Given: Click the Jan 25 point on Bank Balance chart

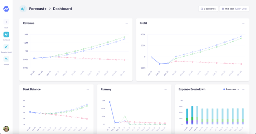Looking at the screenshot, I should click(30, 112).
